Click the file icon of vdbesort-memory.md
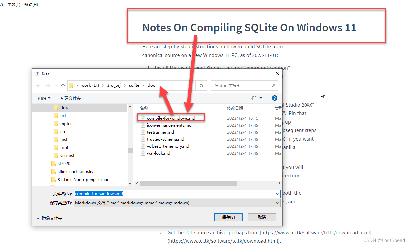Screen dimensions: 410x246 [143, 146]
